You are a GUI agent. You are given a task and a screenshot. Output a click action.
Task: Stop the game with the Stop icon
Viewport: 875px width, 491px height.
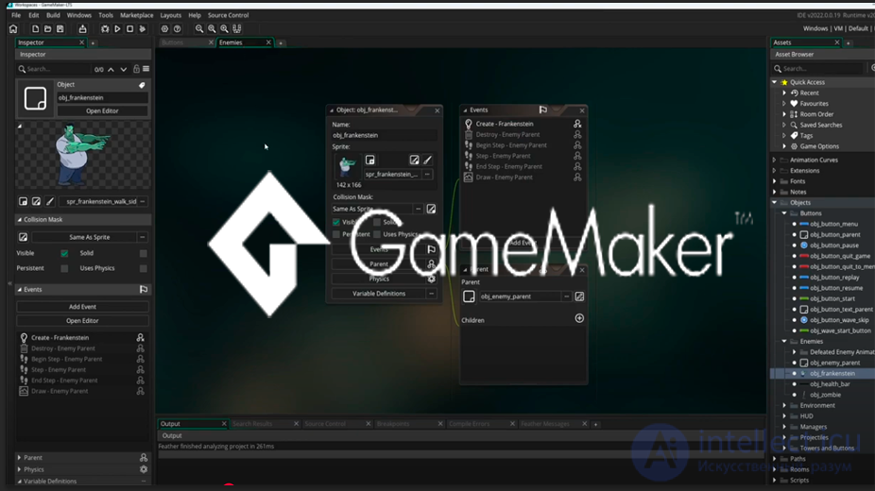(130, 29)
